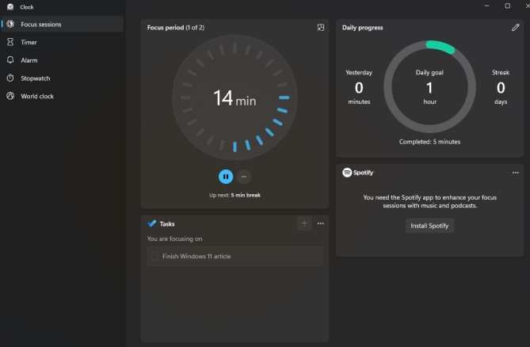
Task: Click the bell Alarm icon
Action: 10,59
